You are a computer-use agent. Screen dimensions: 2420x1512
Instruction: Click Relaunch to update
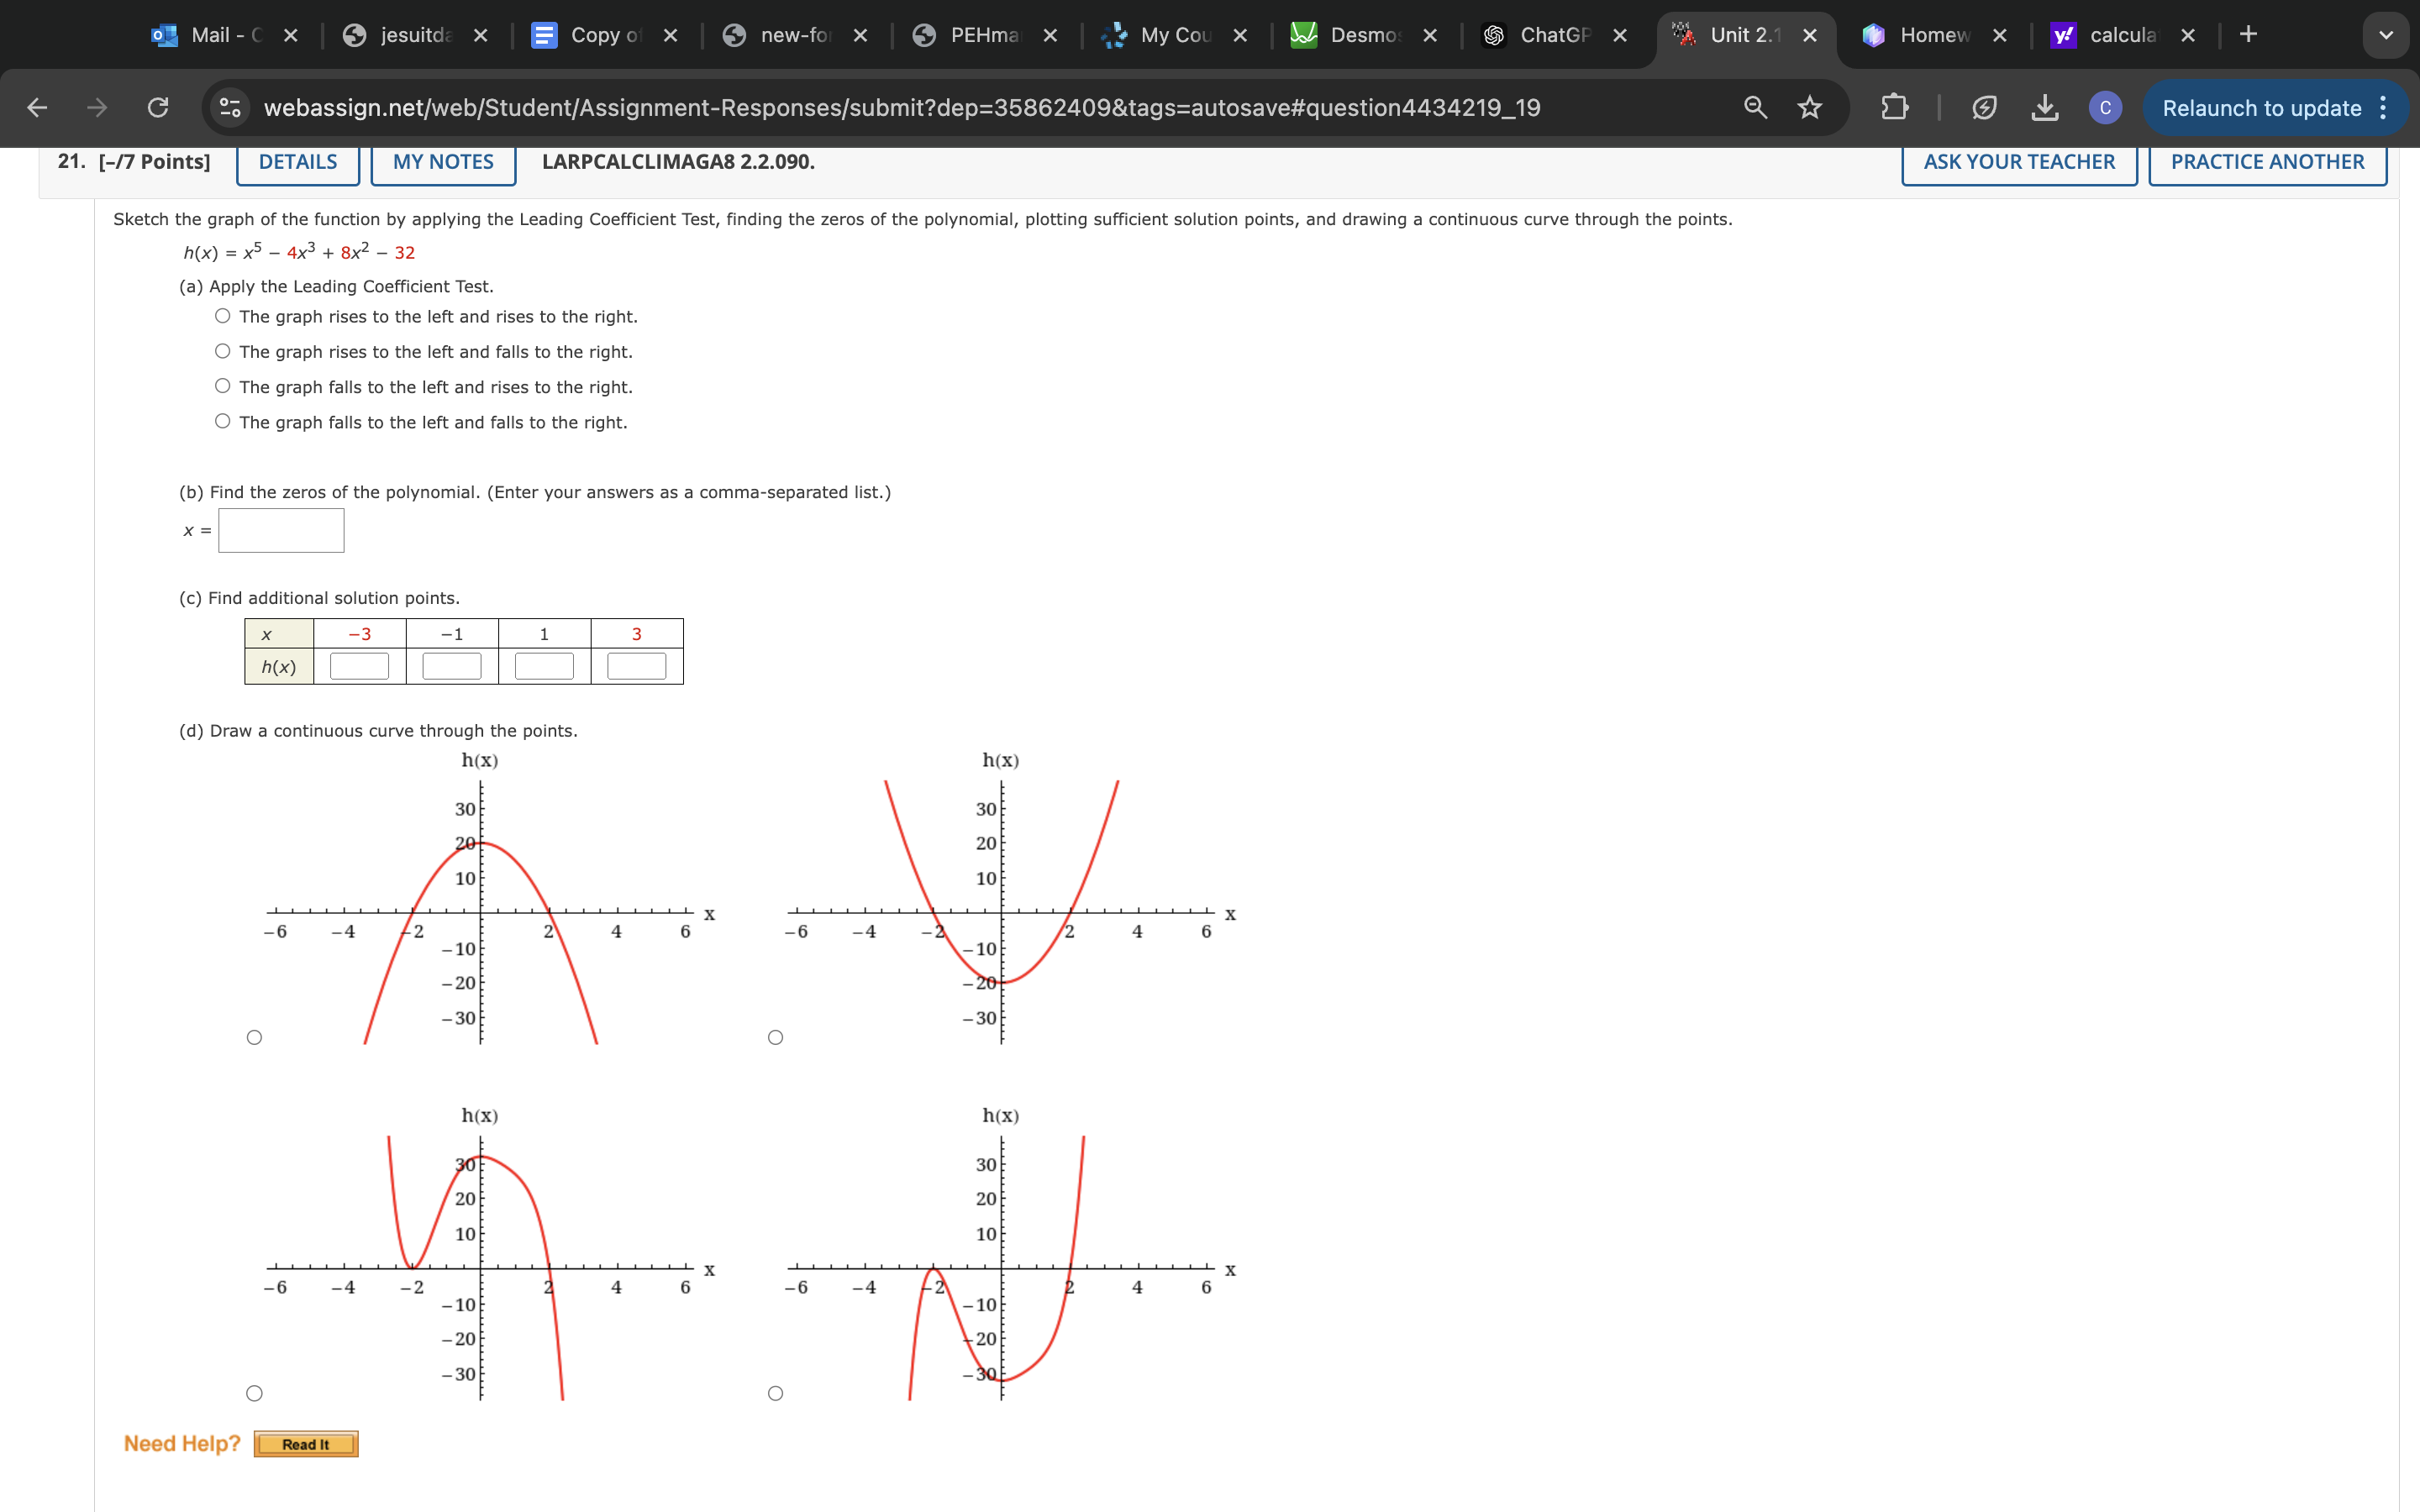point(2261,108)
